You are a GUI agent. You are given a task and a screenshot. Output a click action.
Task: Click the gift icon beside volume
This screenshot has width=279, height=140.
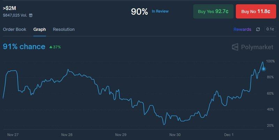[x=31, y=15]
